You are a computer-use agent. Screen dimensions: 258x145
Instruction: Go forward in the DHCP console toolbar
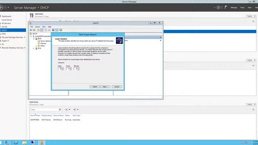coord(34,30)
